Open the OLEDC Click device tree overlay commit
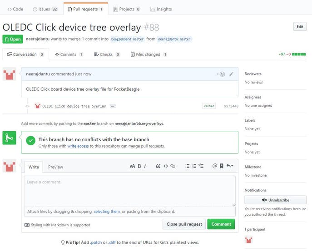The height and width of the screenshot is (252, 312). click(74, 106)
